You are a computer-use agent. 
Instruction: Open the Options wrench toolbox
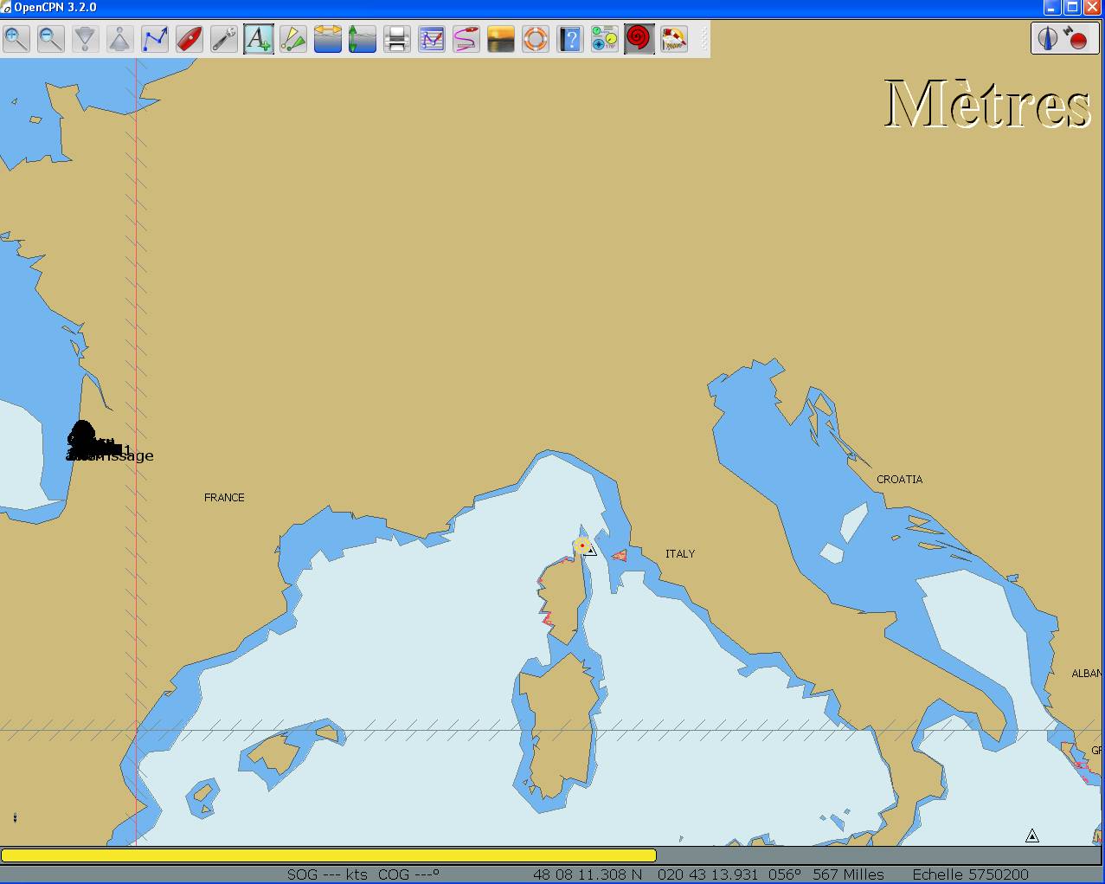(x=224, y=39)
